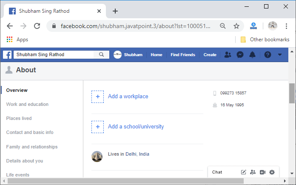Open the Chrome three-dot menu
This screenshot has height=185, width=296.
[x=286, y=26]
